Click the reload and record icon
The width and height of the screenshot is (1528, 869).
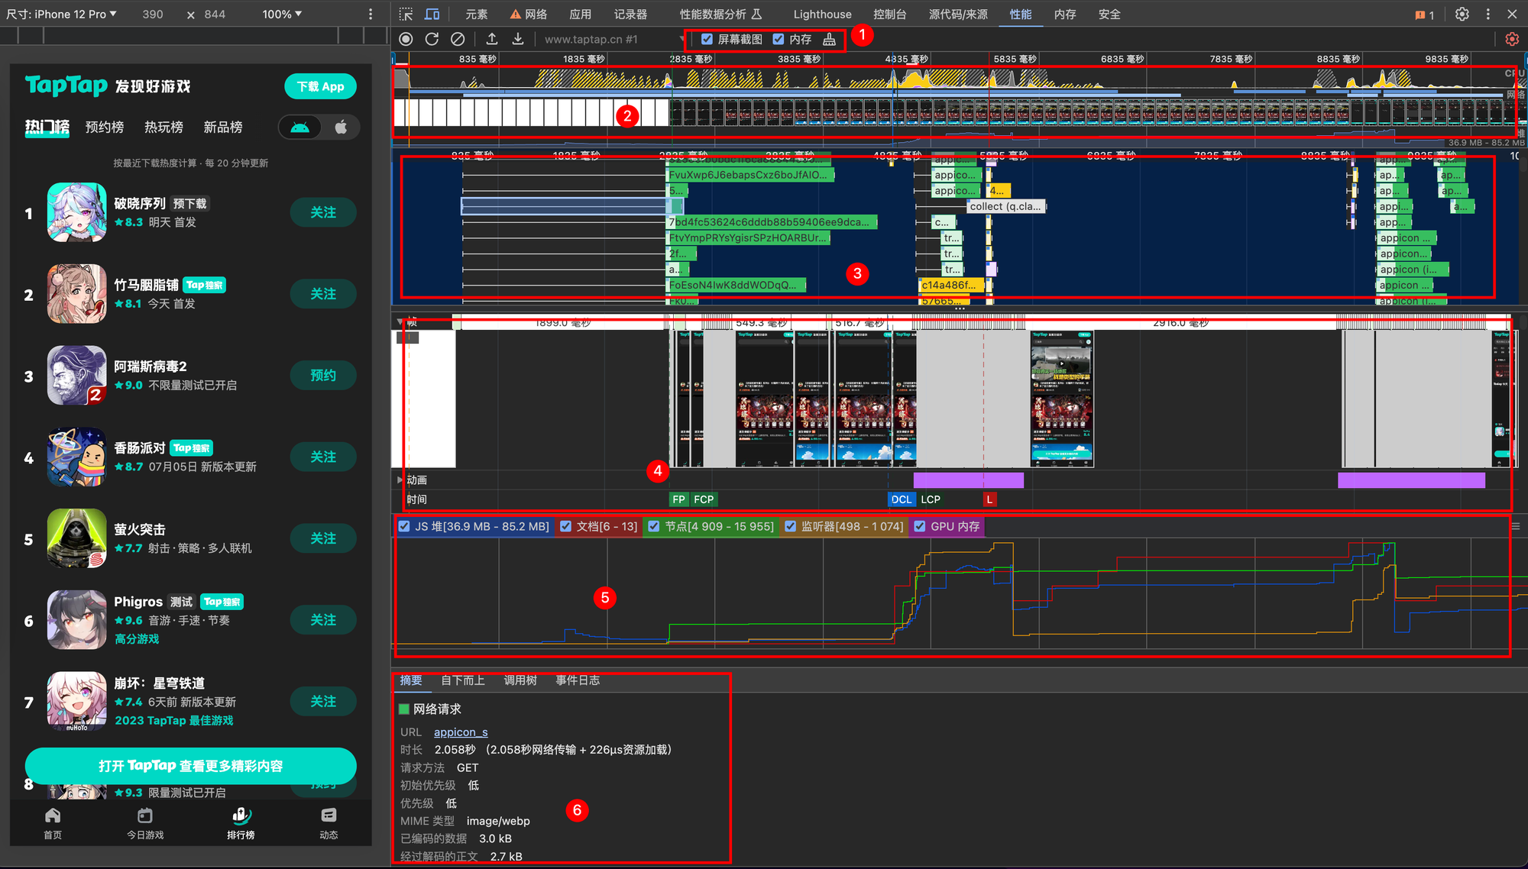click(x=432, y=39)
